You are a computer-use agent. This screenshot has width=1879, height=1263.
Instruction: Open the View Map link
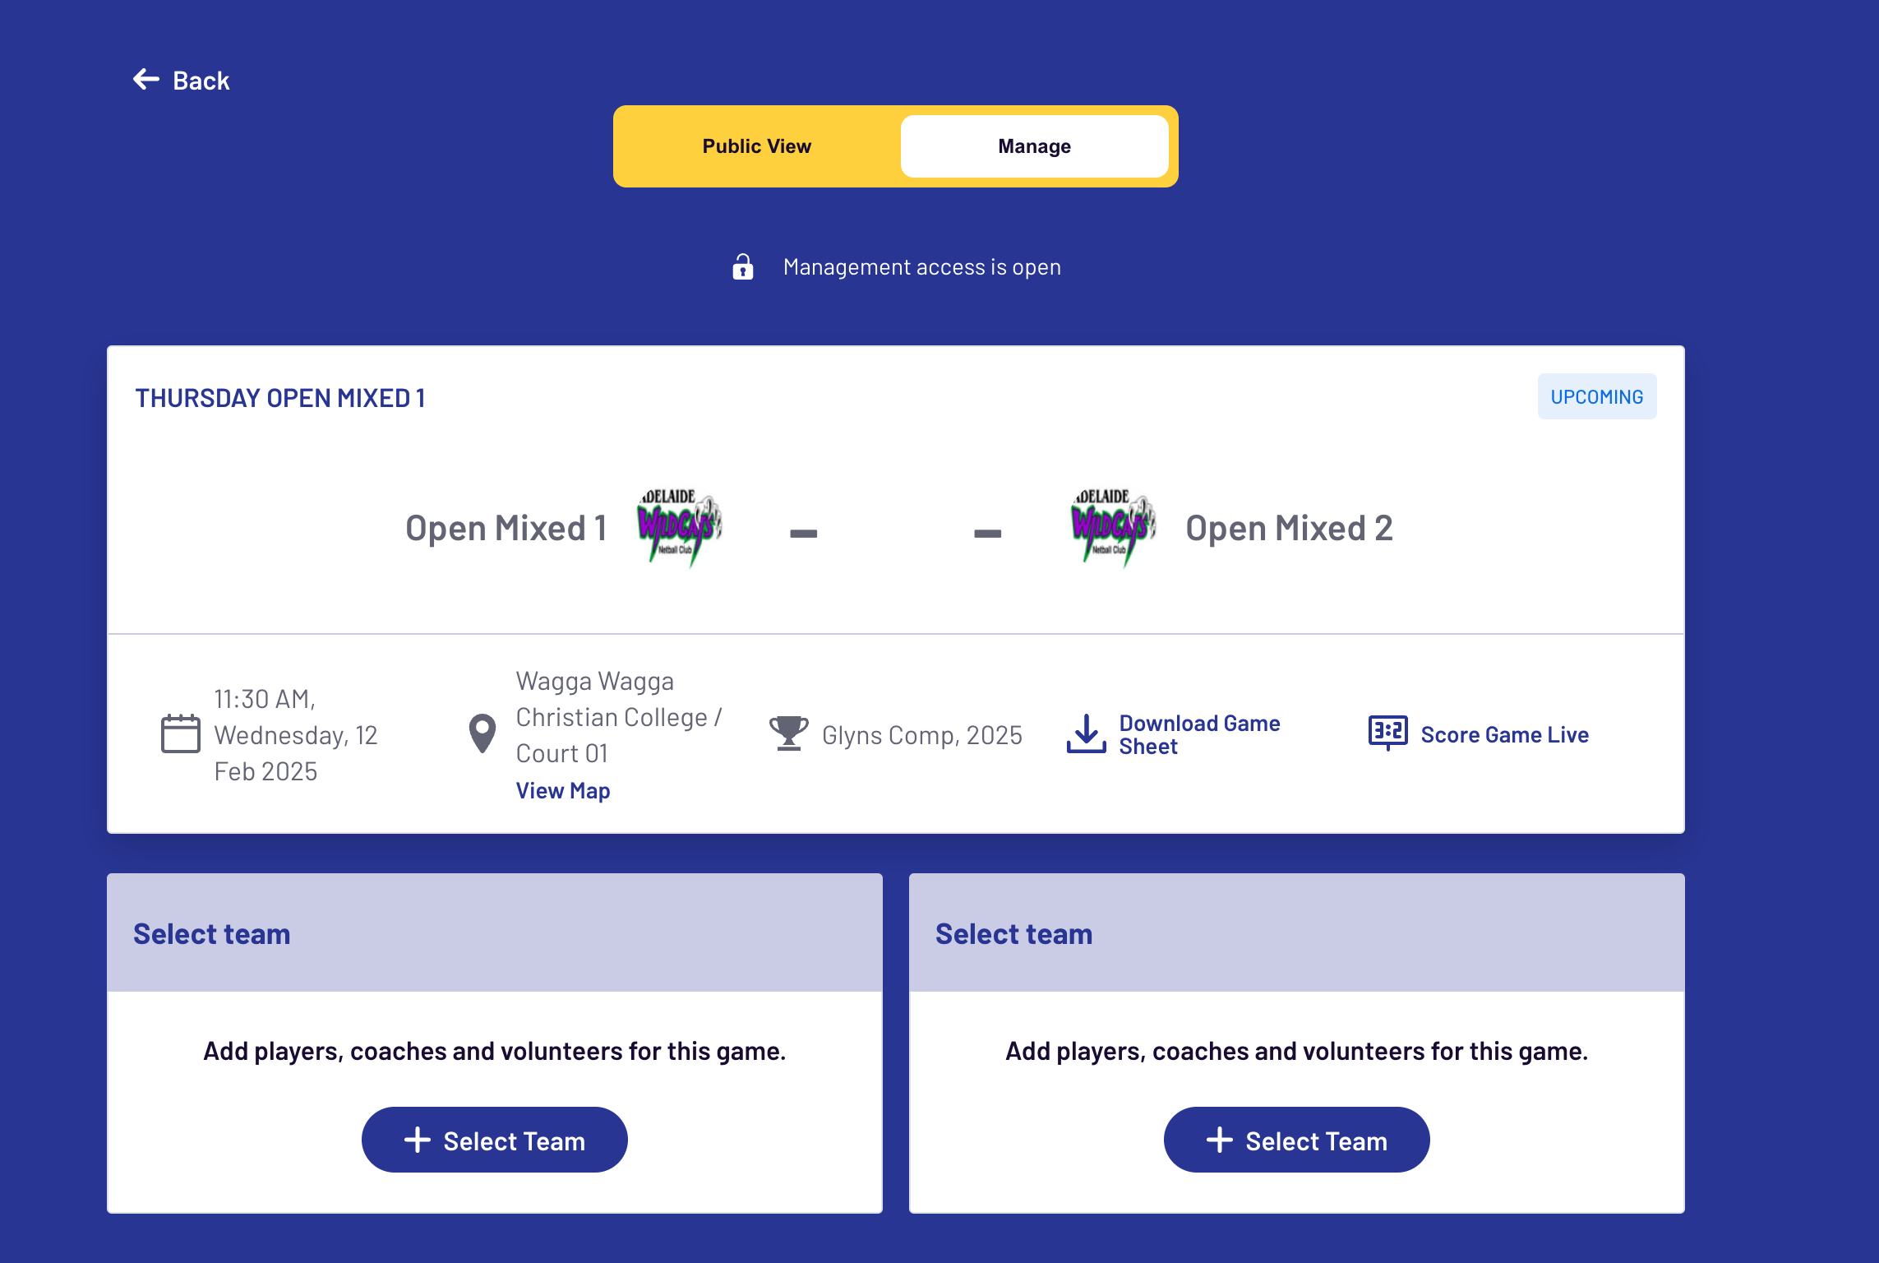tap(563, 791)
